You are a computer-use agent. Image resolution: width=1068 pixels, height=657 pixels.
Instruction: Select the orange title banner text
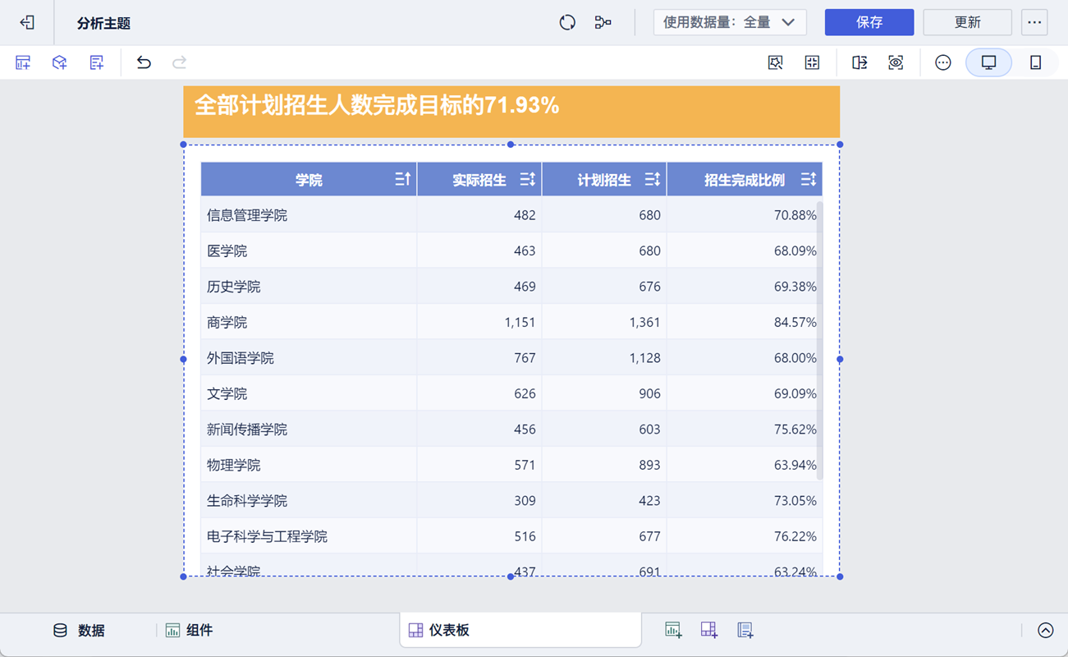tap(377, 105)
